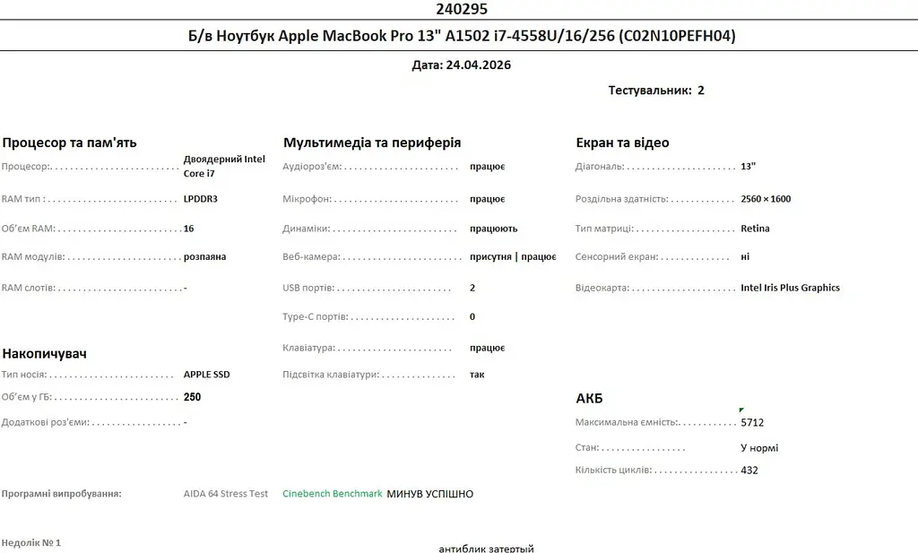Select the 'Екран та відео' heading
Image resolution: width=918 pixels, height=553 pixels.
coord(622,143)
